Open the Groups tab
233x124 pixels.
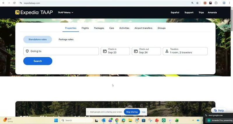[x=162, y=28]
